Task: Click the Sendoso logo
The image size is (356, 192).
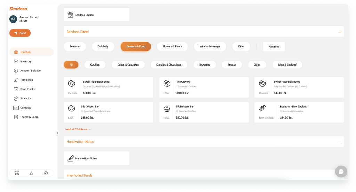Action: pyautogui.click(x=18, y=9)
